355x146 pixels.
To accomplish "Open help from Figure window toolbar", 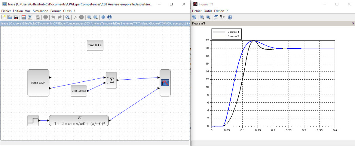I will [x=230, y=17].
